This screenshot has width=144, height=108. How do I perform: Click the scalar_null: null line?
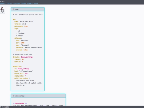tap(21, 74)
